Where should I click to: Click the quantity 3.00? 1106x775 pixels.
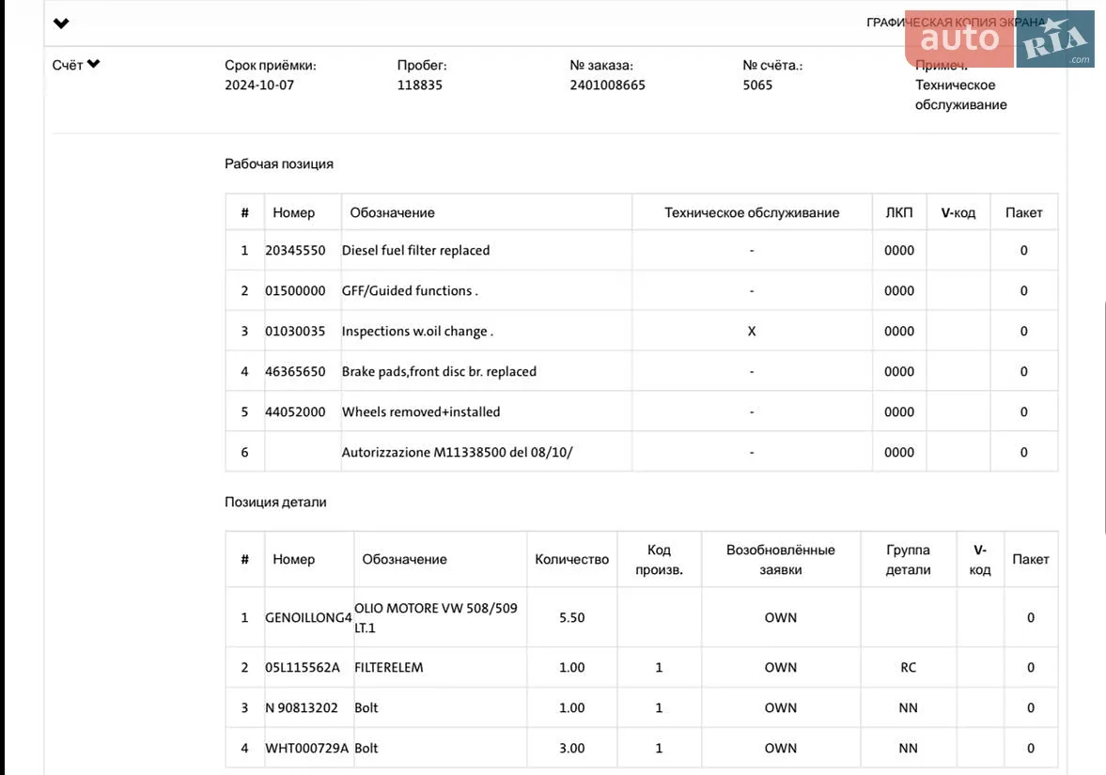pos(572,748)
